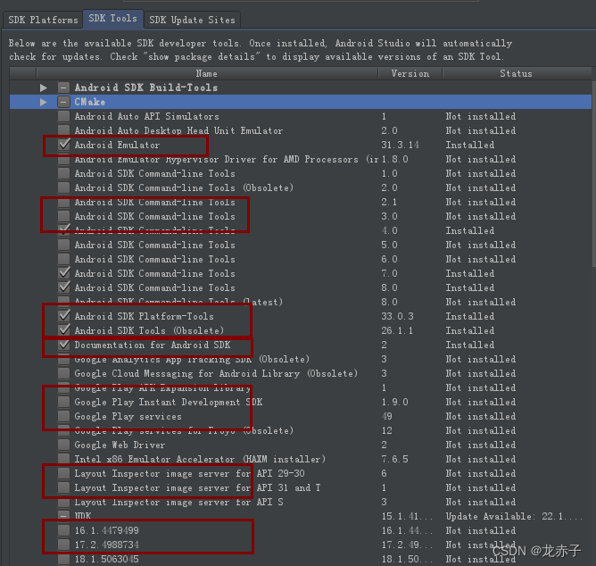Select Intel x86 Emulator Accelerator name

[x=200, y=460]
